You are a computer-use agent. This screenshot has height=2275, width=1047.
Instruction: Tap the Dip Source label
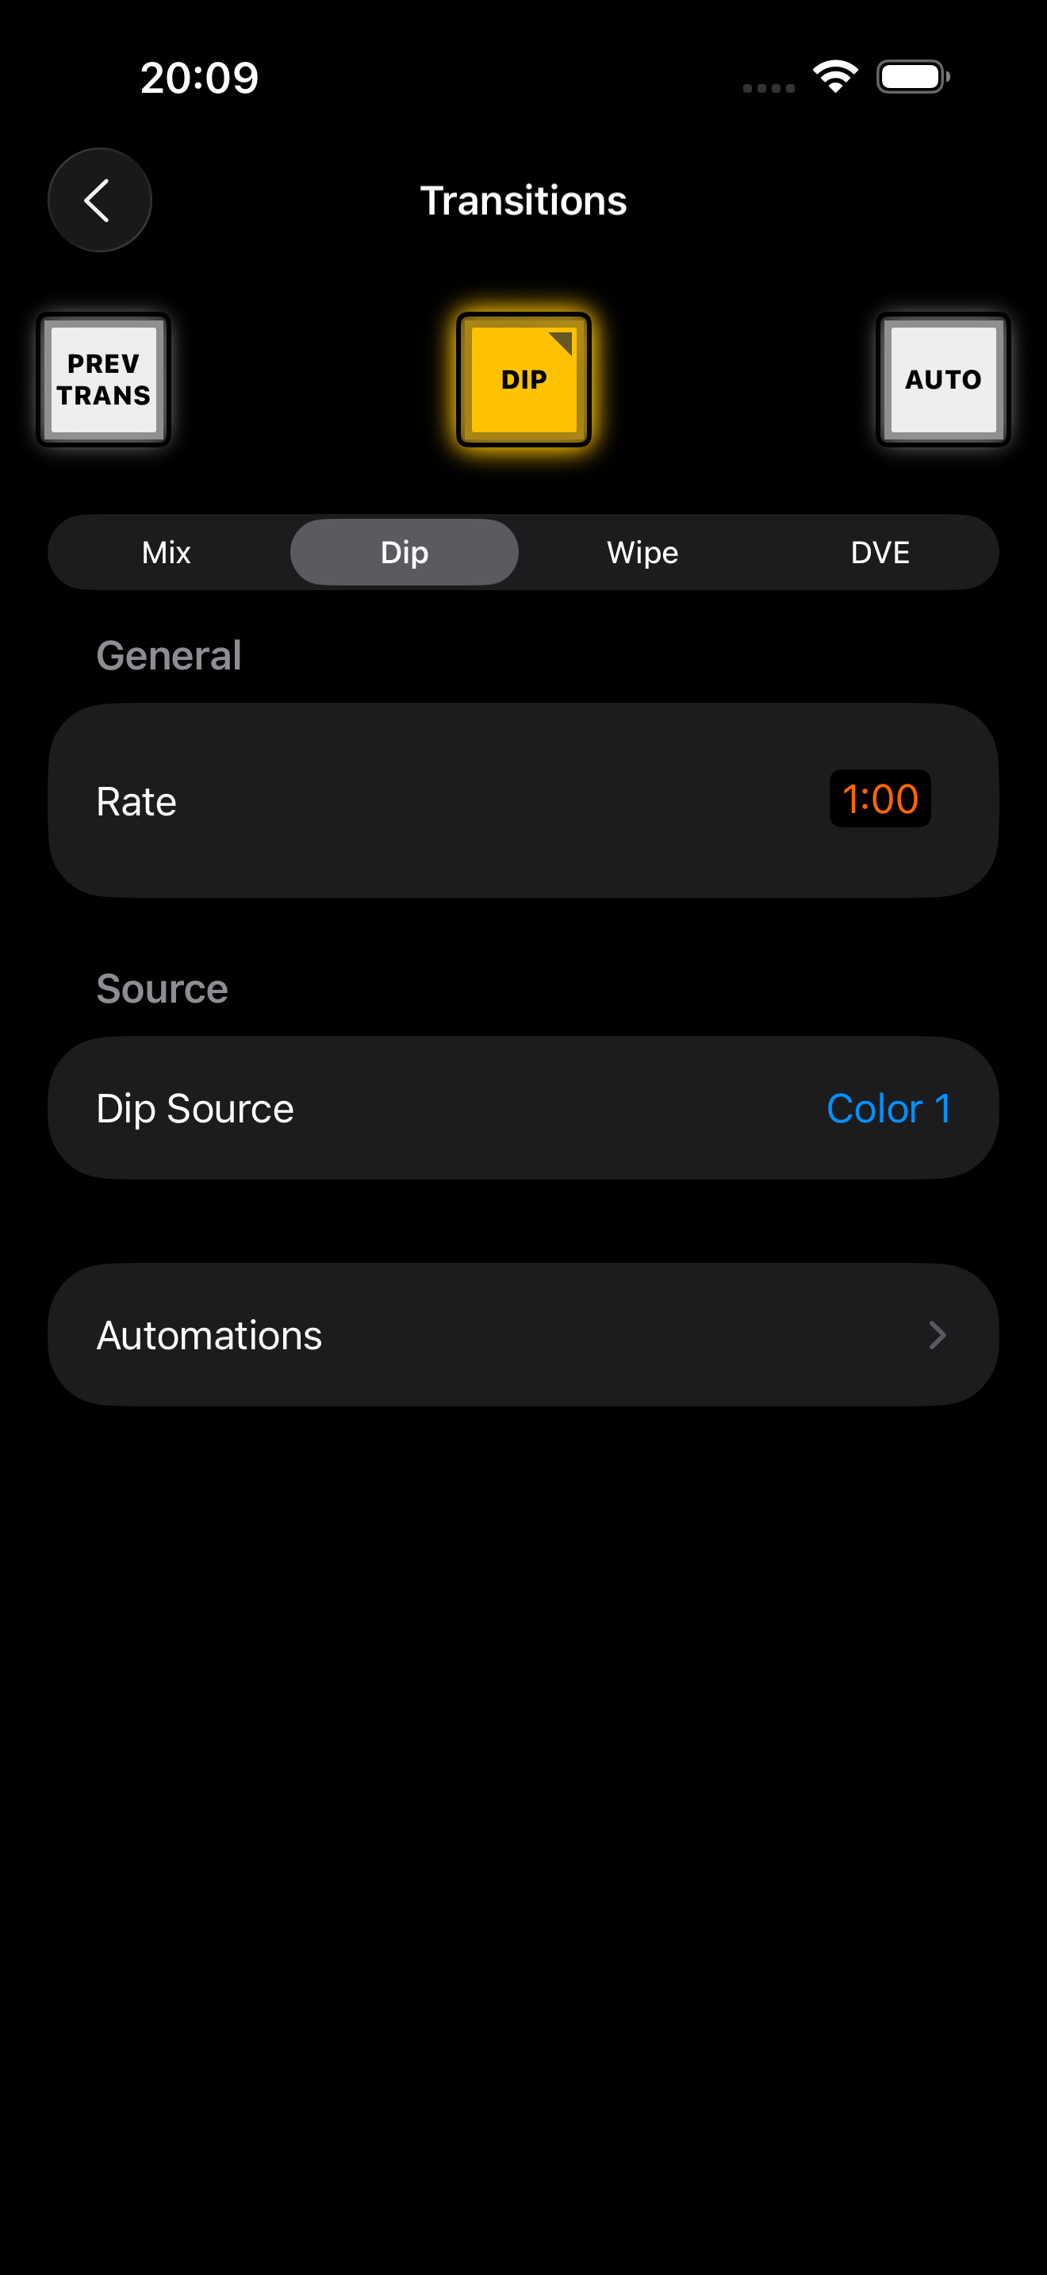click(x=195, y=1108)
